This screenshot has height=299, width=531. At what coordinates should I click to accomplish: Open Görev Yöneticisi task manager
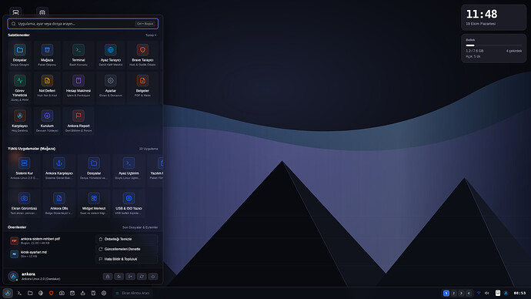[x=20, y=88]
